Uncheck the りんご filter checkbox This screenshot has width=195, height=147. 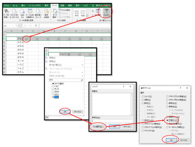[x=53, y=97]
